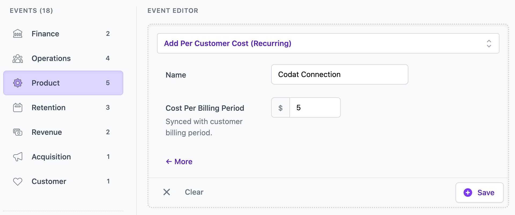This screenshot has width=515, height=215.
Task: Click the dollar sign currency prefix
Action: (x=280, y=108)
